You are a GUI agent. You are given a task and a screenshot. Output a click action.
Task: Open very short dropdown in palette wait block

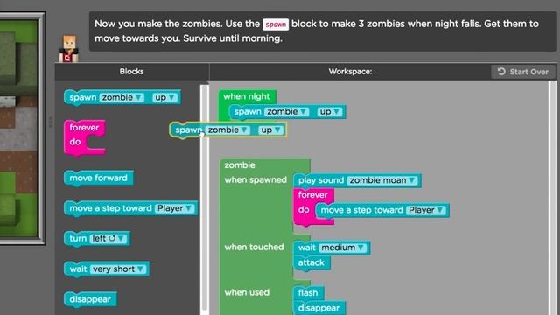coord(118,269)
